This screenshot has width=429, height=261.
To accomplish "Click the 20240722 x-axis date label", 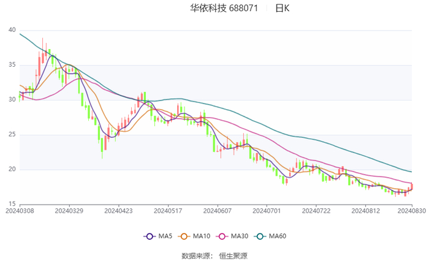I will (316, 211).
